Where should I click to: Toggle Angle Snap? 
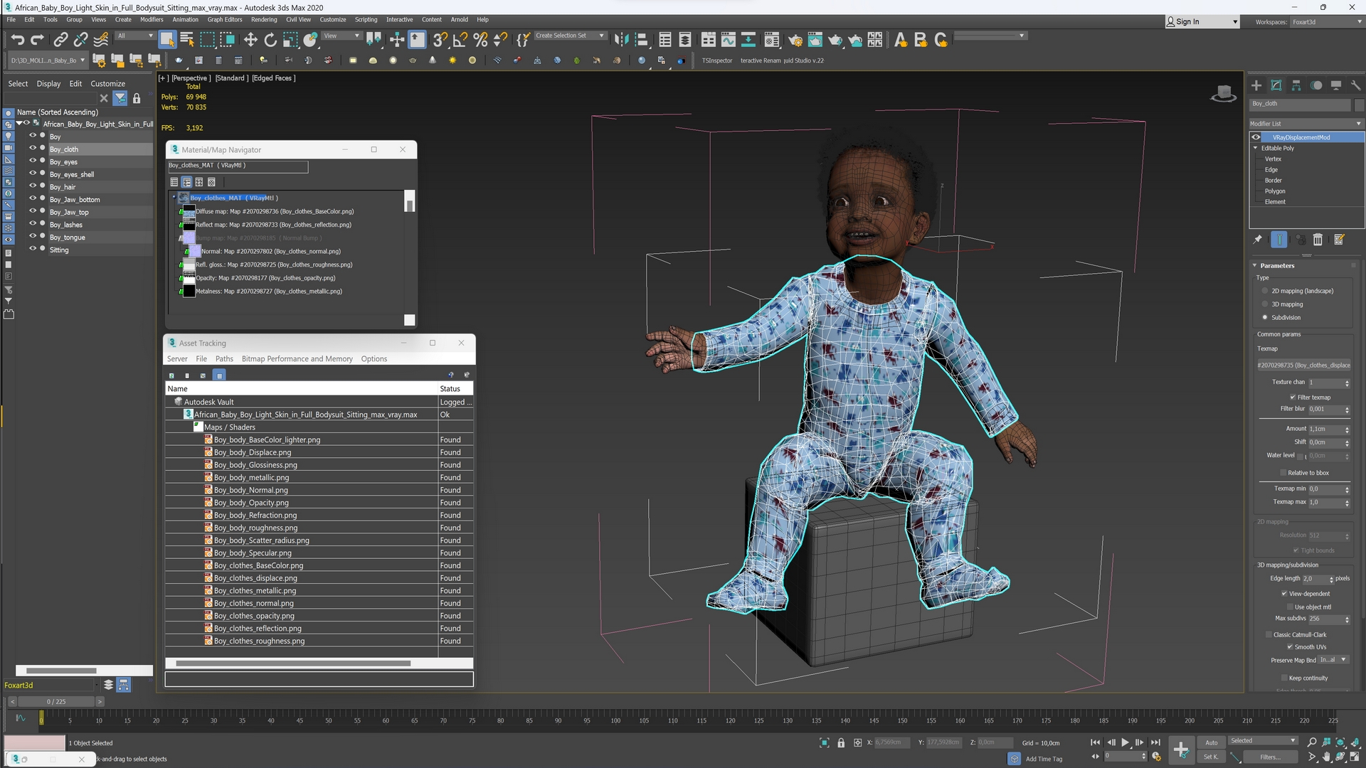point(460,40)
